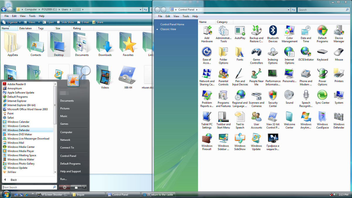This screenshot has width=352, height=198.
Task: Open Sound settings icon
Action: 290,97
